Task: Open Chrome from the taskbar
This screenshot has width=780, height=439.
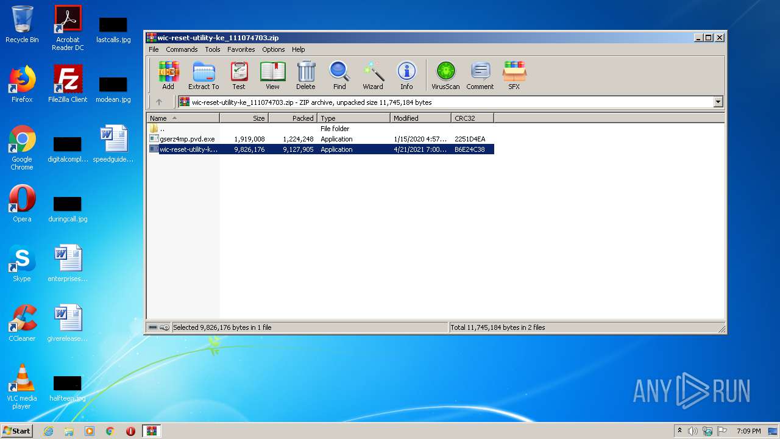Action: [x=110, y=431]
